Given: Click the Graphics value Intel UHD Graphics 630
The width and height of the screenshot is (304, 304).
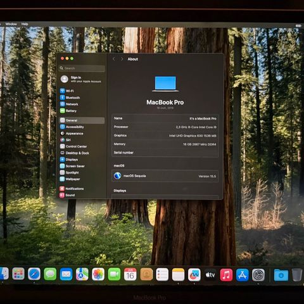Looking at the screenshot, I should (x=193, y=136).
